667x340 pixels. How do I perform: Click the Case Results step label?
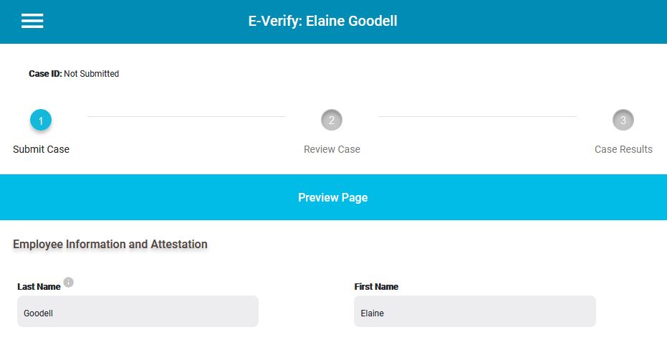[623, 149]
